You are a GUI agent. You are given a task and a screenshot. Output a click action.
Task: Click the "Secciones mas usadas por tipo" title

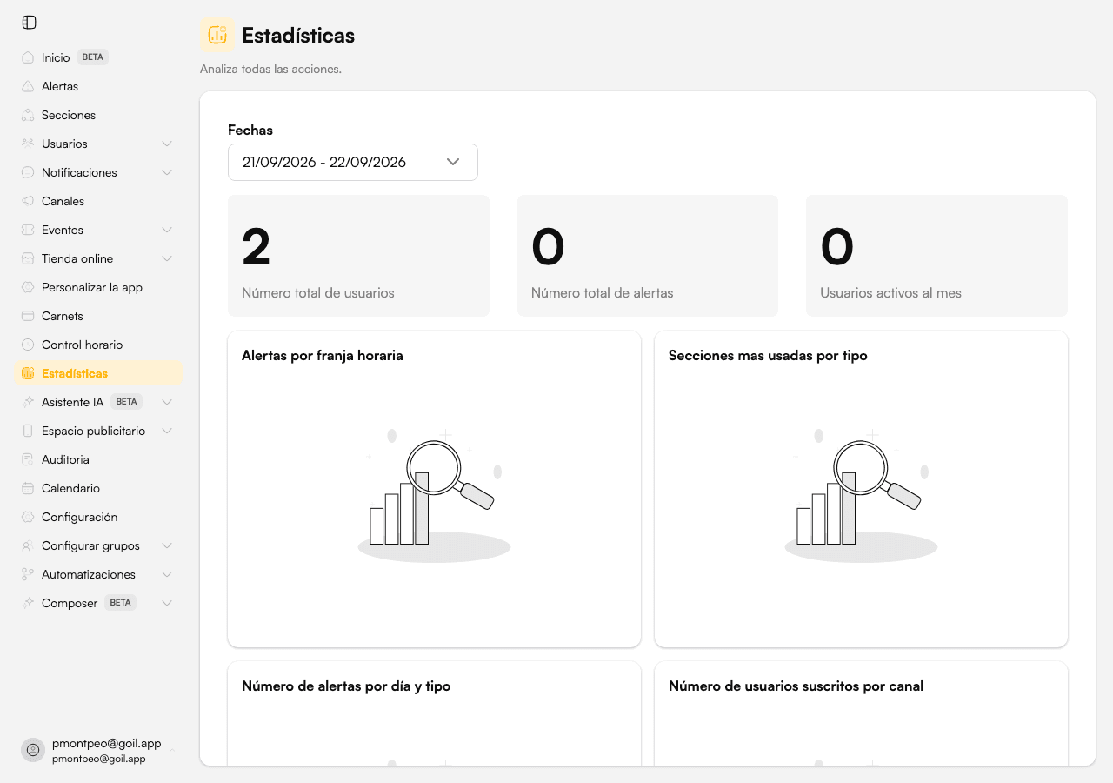768,355
